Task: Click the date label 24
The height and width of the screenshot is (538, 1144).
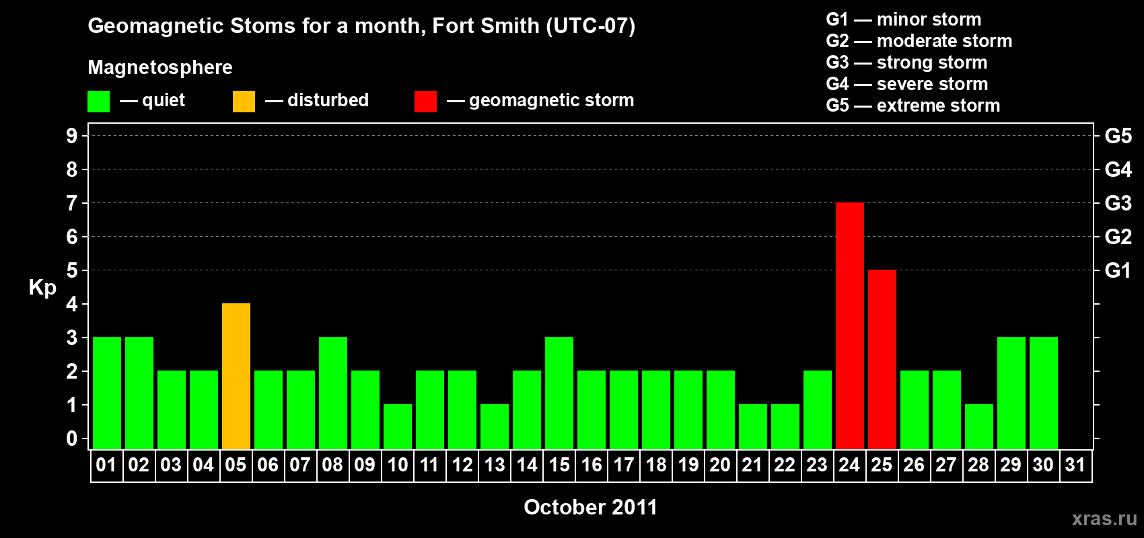Action: click(x=849, y=465)
